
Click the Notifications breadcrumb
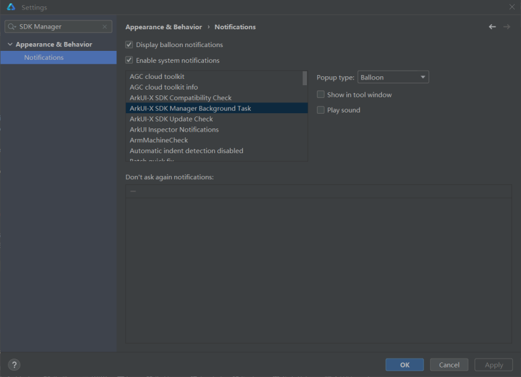tap(235, 27)
